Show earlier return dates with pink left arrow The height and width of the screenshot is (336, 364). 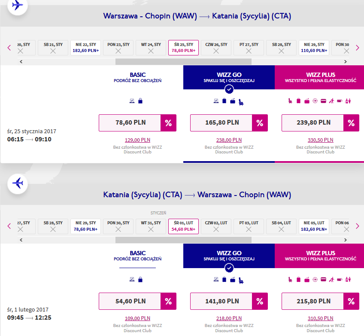coord(9,226)
